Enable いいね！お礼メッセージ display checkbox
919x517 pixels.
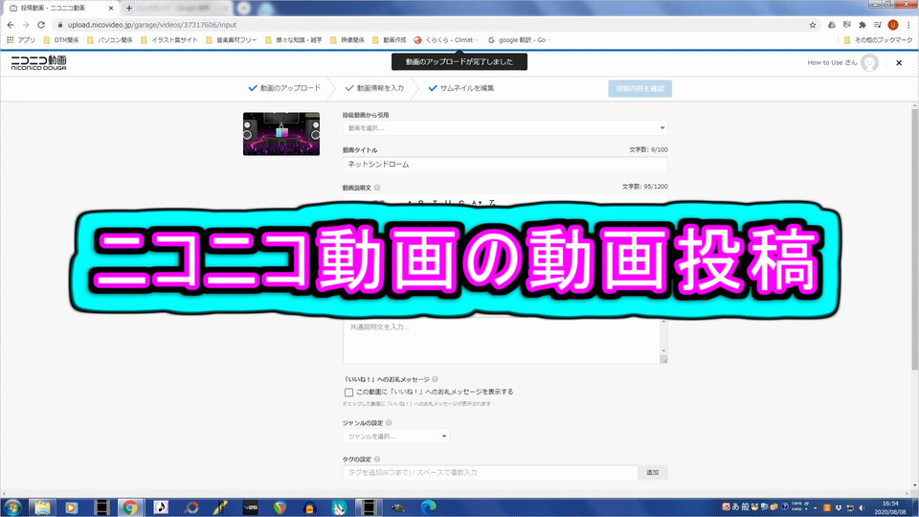tap(348, 393)
